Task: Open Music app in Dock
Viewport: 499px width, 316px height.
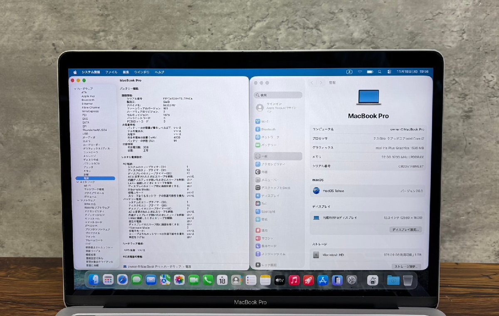Action: (294, 280)
